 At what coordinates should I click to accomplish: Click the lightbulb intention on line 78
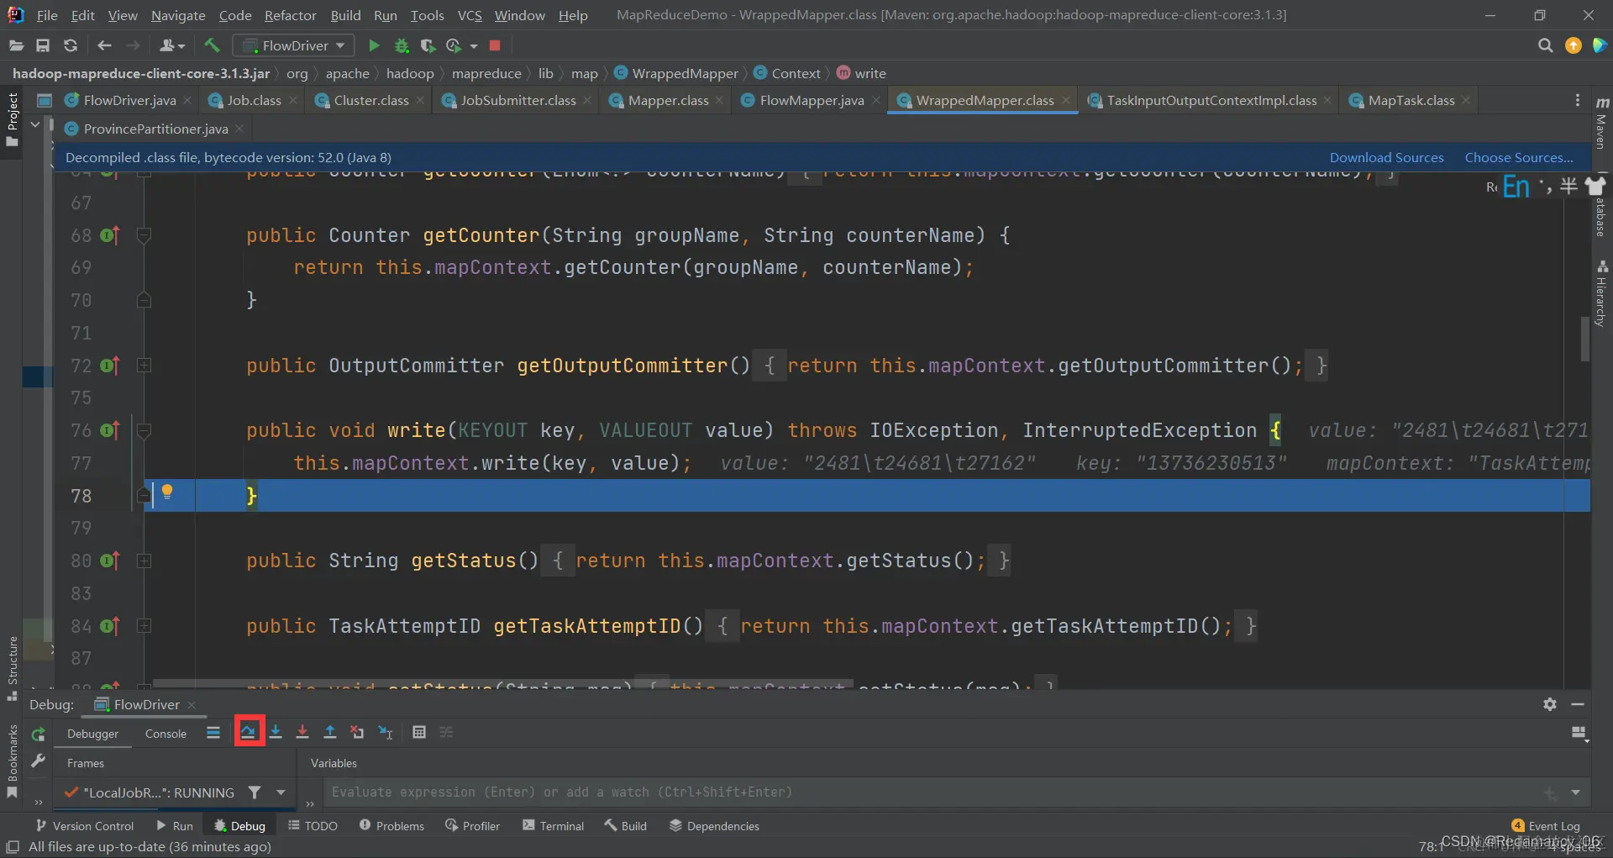pyautogui.click(x=167, y=492)
